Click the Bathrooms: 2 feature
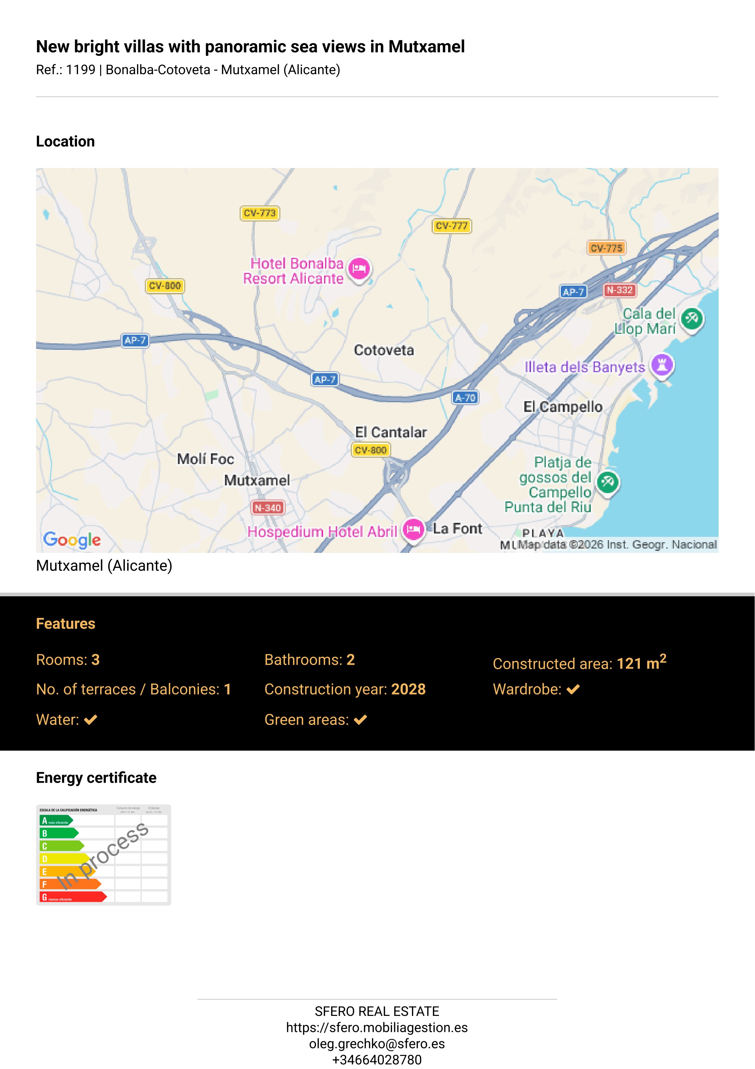Screen dimensions: 755x1069 pos(309,660)
